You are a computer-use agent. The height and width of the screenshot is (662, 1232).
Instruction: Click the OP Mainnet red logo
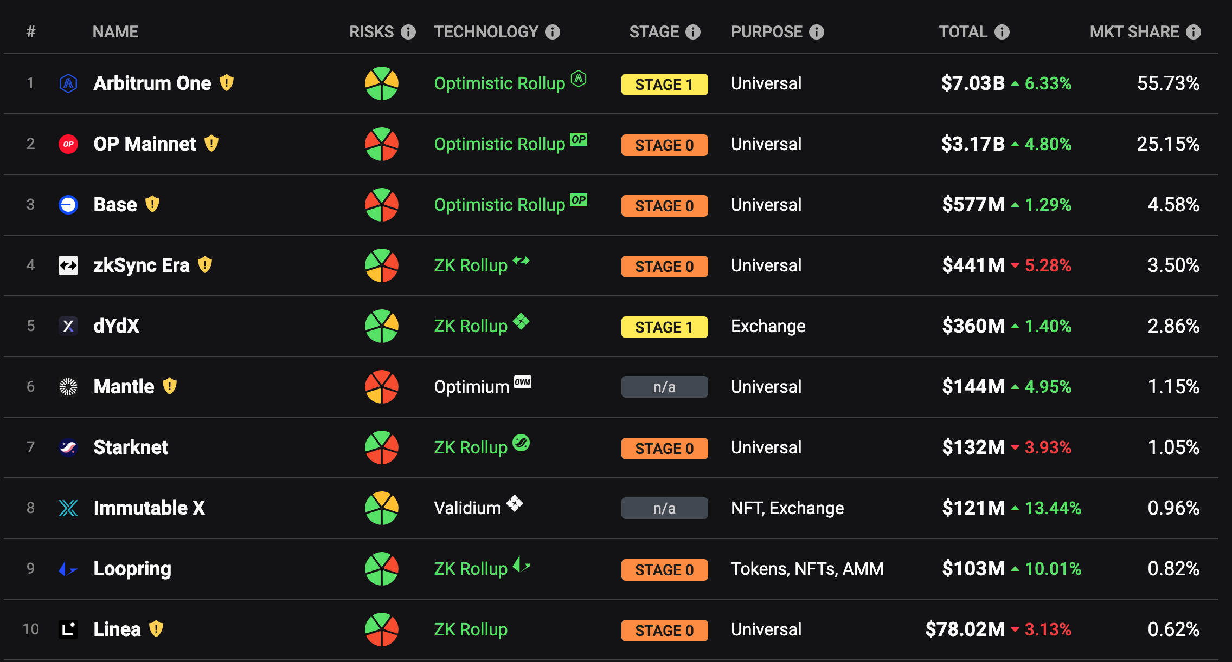(68, 144)
